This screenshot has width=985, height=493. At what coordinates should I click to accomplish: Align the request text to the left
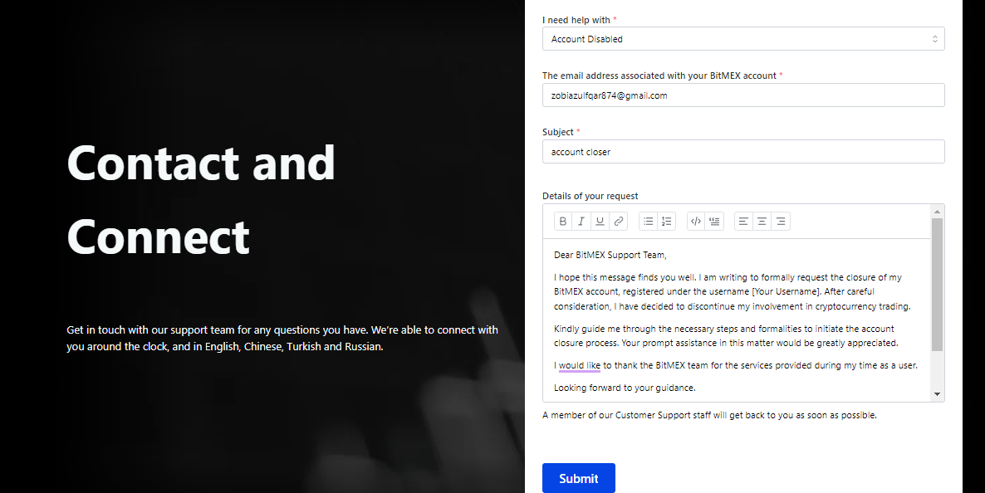(744, 221)
